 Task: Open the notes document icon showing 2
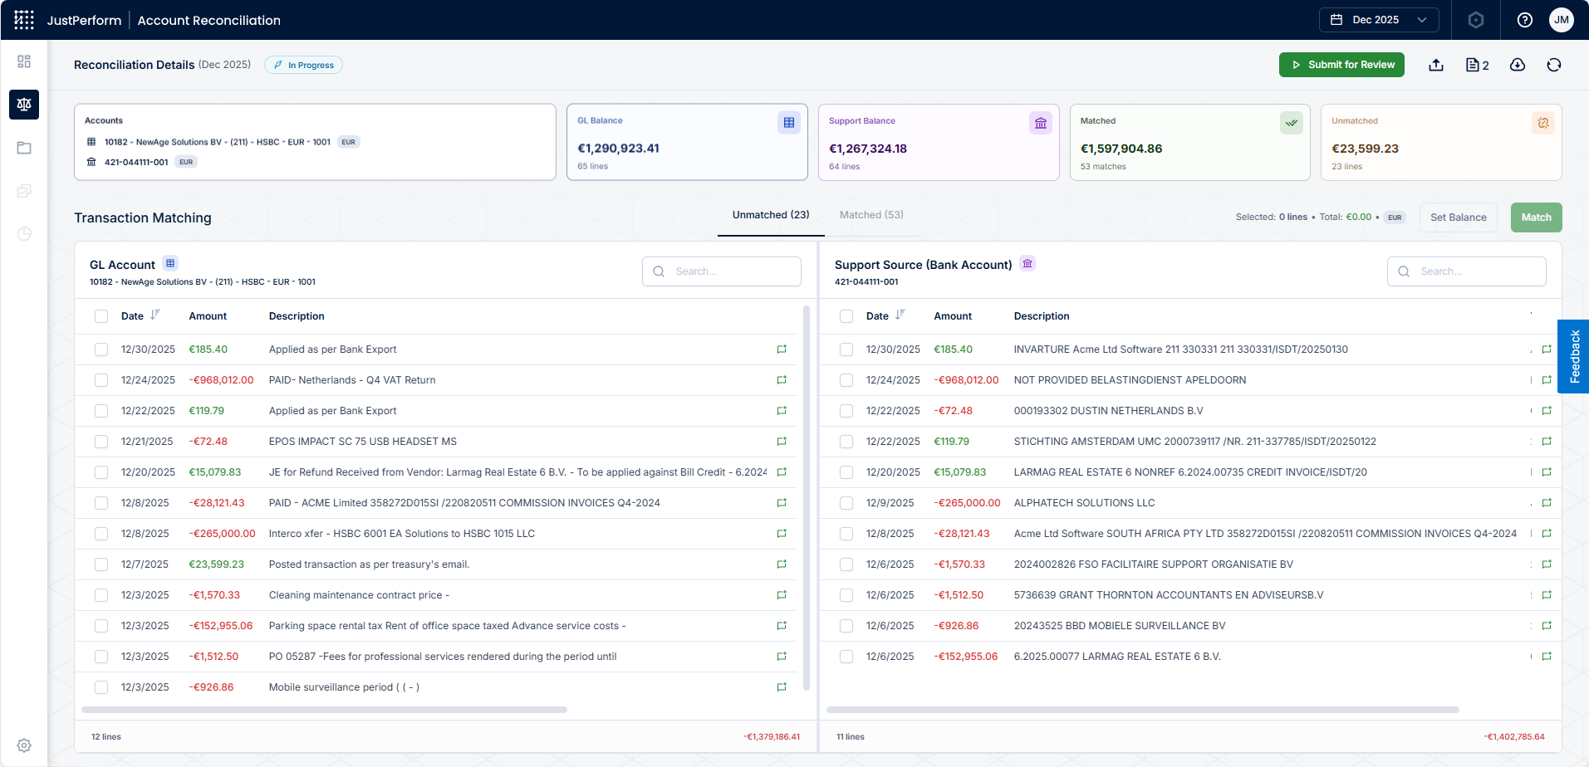tap(1477, 65)
